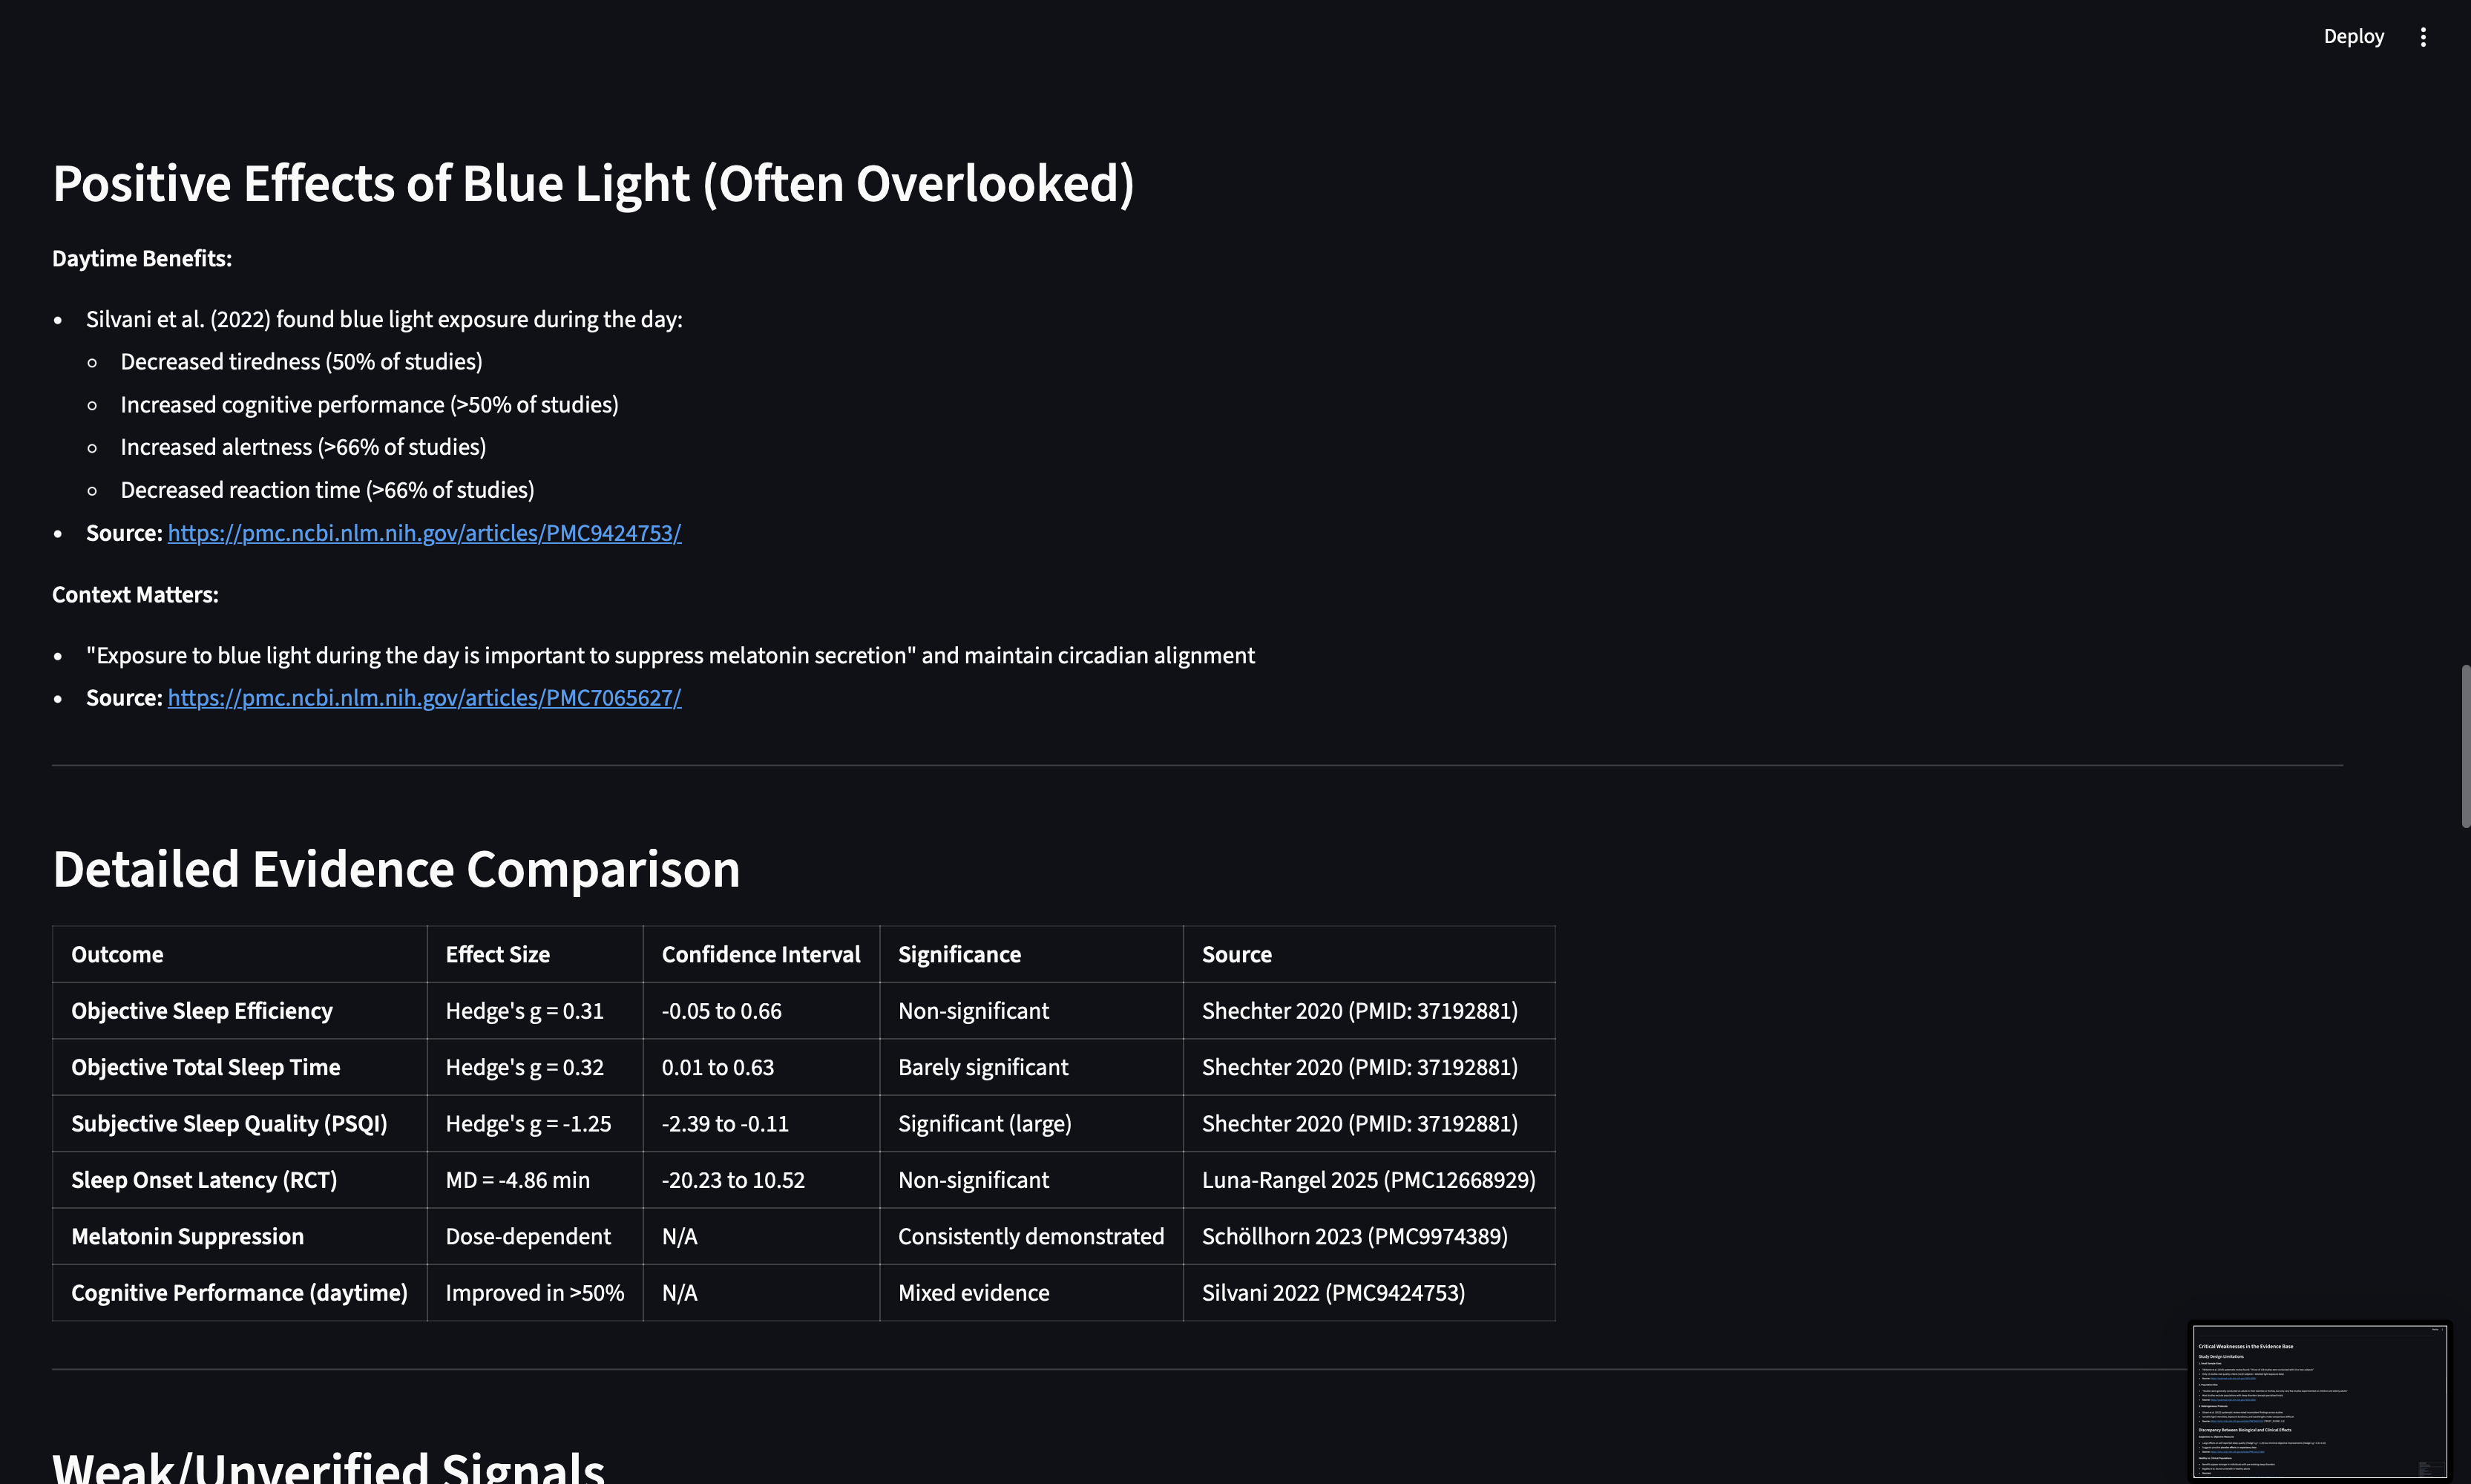The image size is (2471, 1484).
Task: Click the Positive Effects of Blue Light heading
Action: point(593,184)
